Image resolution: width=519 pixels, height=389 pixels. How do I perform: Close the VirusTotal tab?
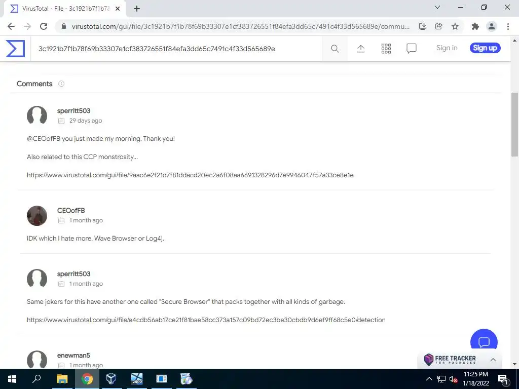click(118, 9)
